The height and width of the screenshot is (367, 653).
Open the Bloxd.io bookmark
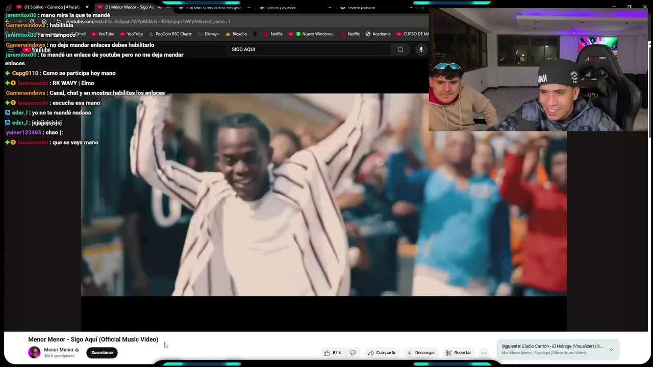pos(236,34)
